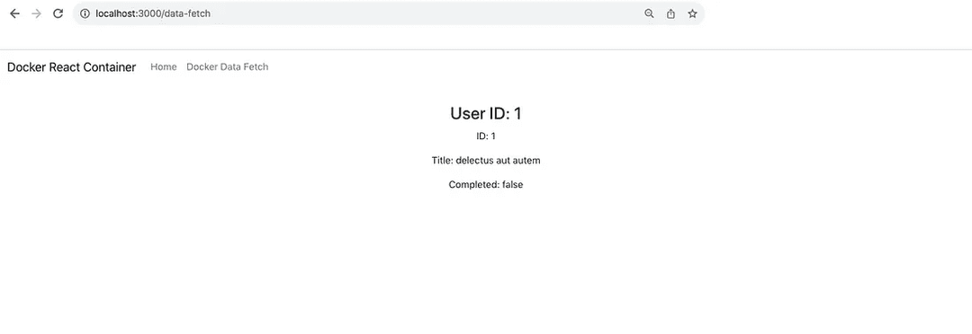
Task: Click the browser forward arrow
Action: [x=36, y=13]
